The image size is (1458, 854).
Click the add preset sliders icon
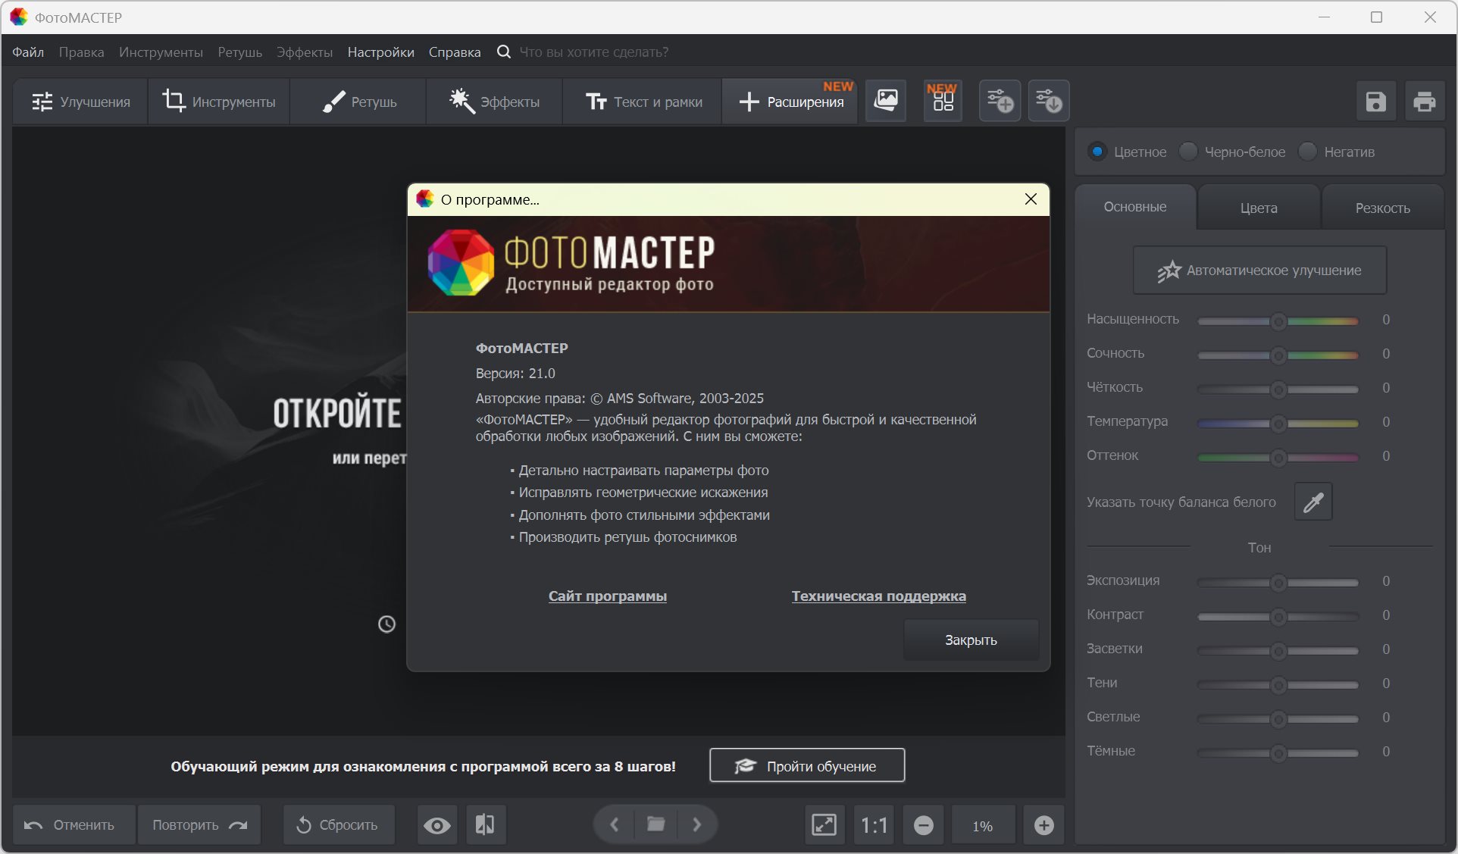[x=1000, y=101]
